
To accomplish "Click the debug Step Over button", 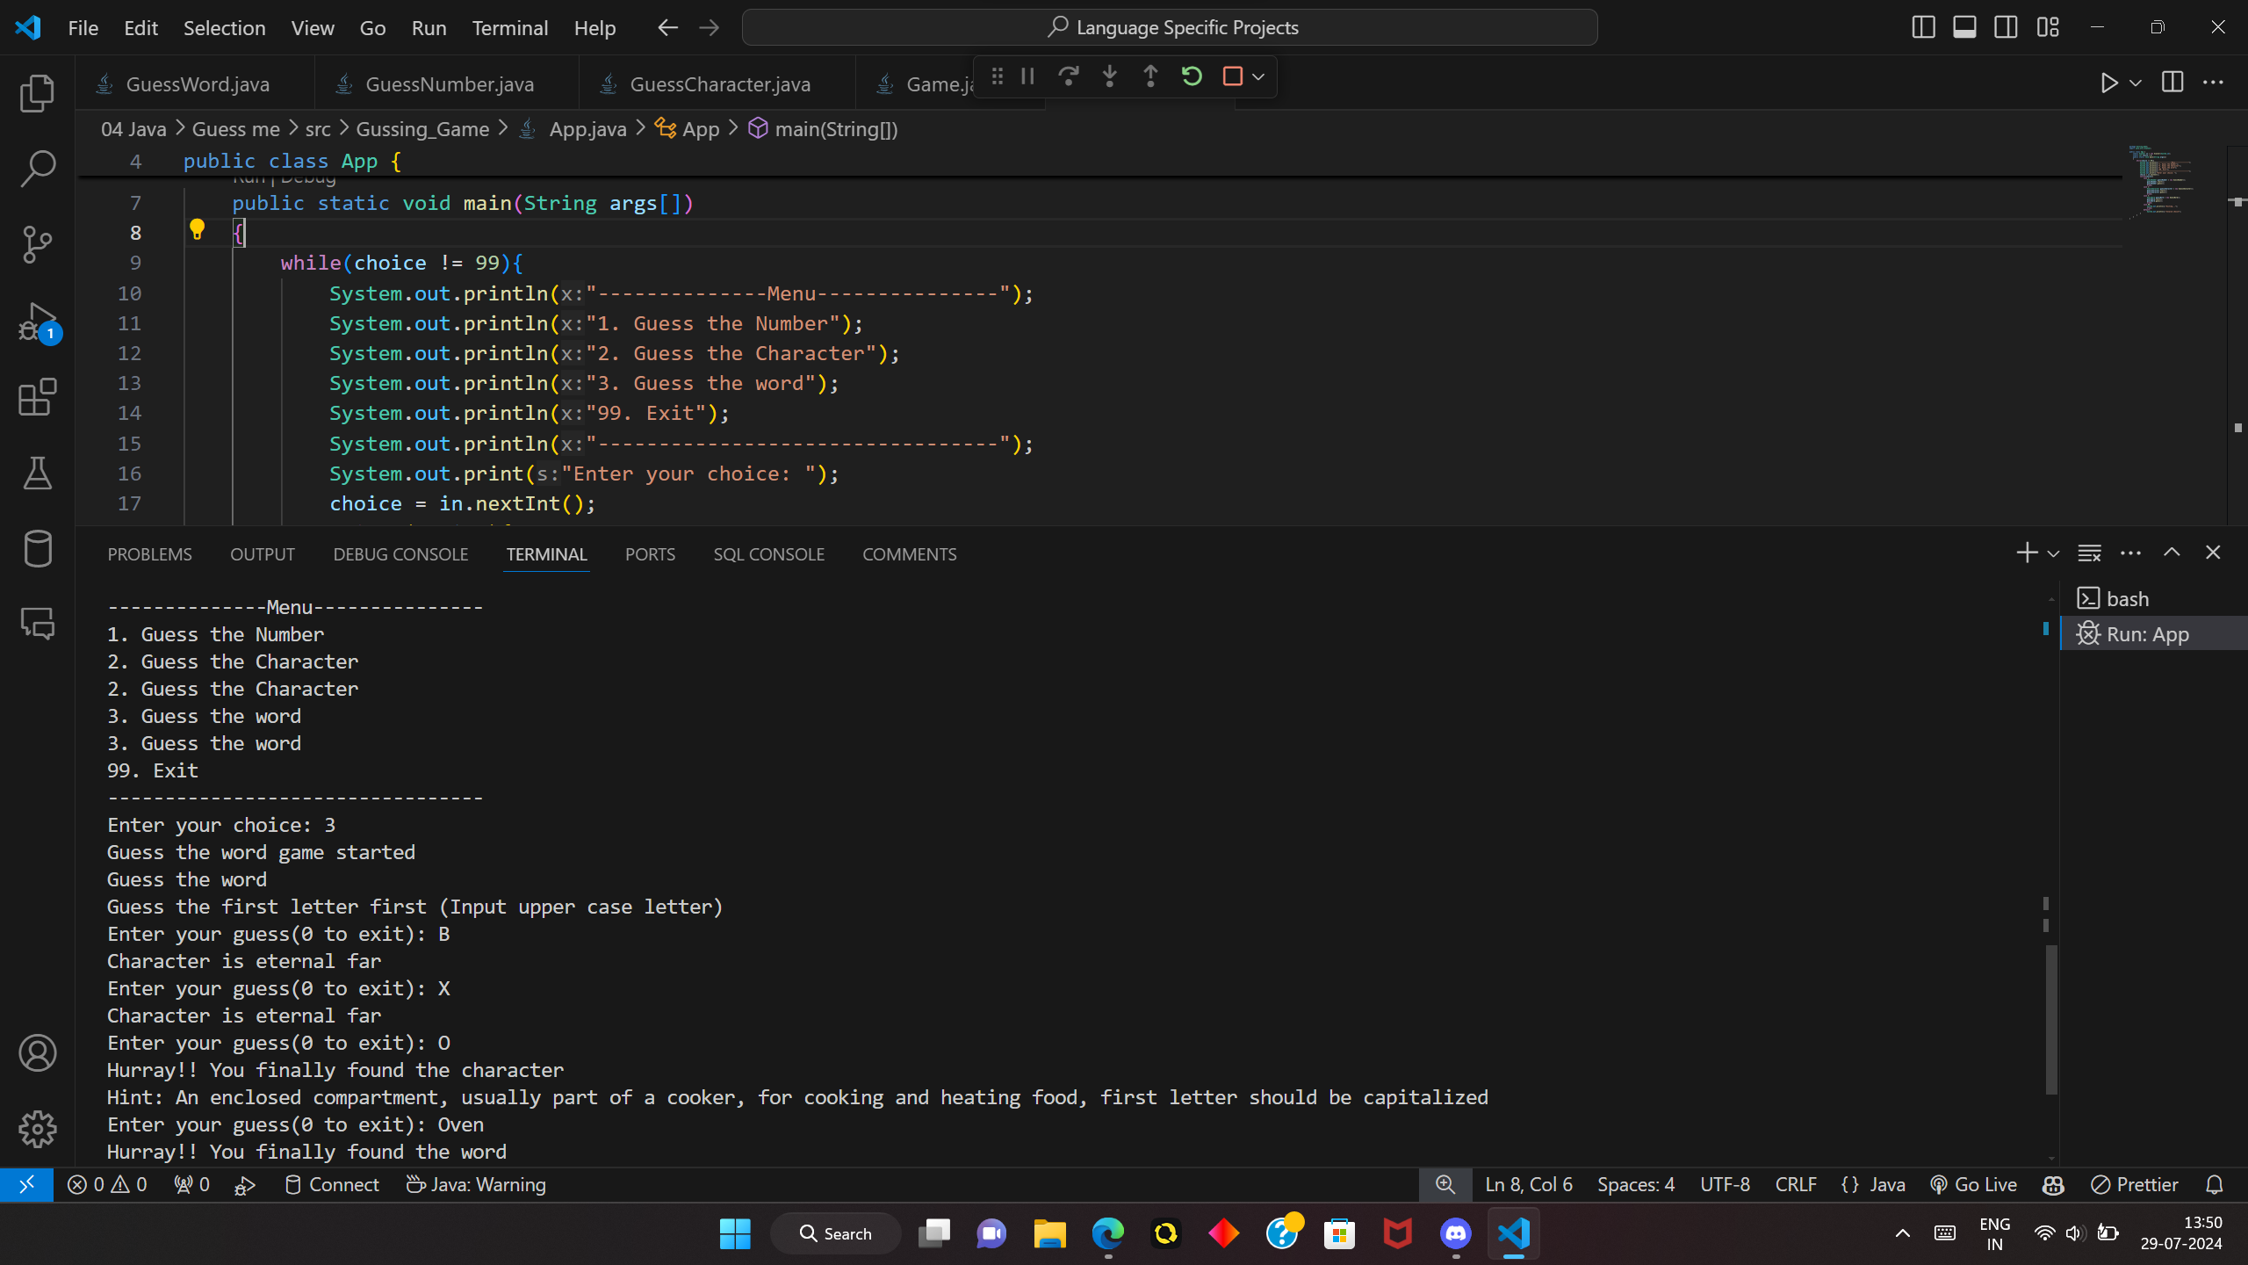I will pos(1068,76).
